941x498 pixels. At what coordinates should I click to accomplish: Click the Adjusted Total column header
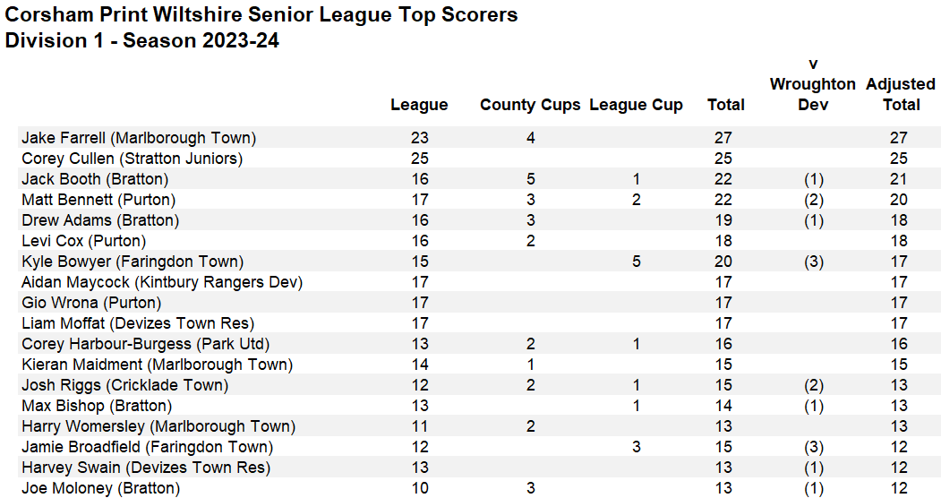(x=901, y=94)
